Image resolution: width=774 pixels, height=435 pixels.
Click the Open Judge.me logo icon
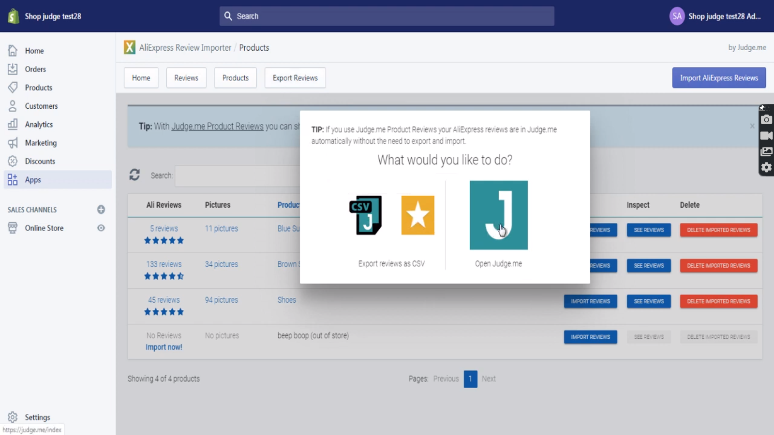click(x=498, y=215)
